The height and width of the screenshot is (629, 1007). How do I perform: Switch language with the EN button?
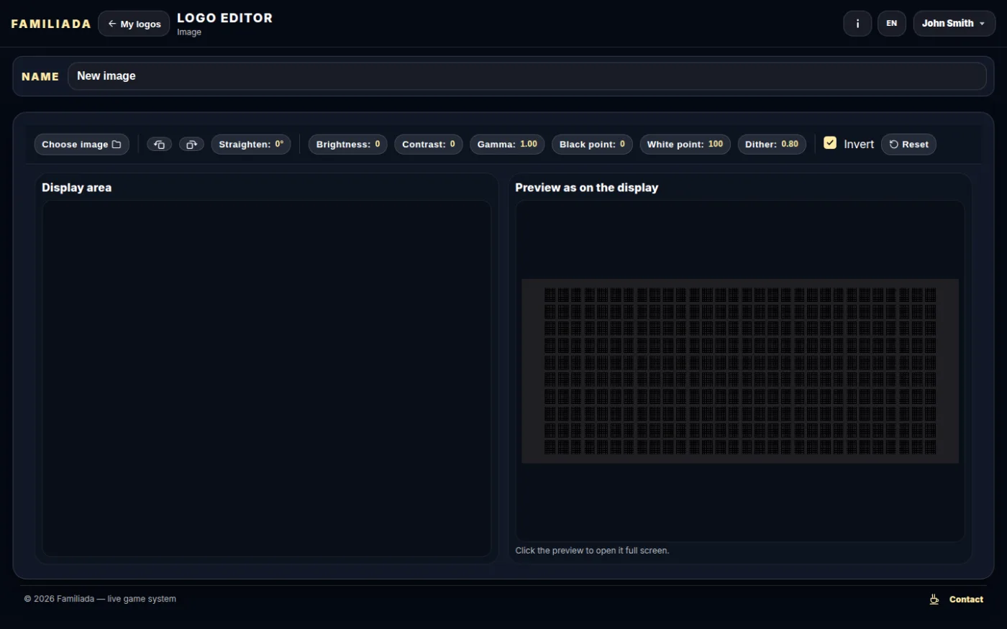891,24
